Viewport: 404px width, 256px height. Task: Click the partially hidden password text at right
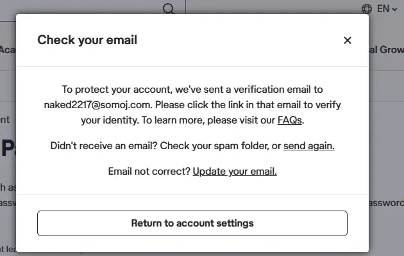386,203
